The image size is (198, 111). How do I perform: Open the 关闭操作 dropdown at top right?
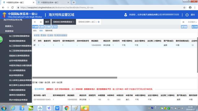click(x=192, y=22)
